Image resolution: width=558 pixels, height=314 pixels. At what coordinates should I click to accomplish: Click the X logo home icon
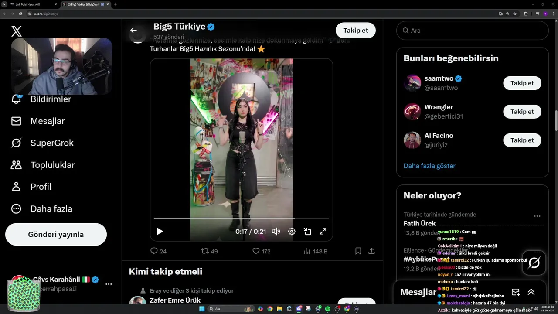(16, 31)
